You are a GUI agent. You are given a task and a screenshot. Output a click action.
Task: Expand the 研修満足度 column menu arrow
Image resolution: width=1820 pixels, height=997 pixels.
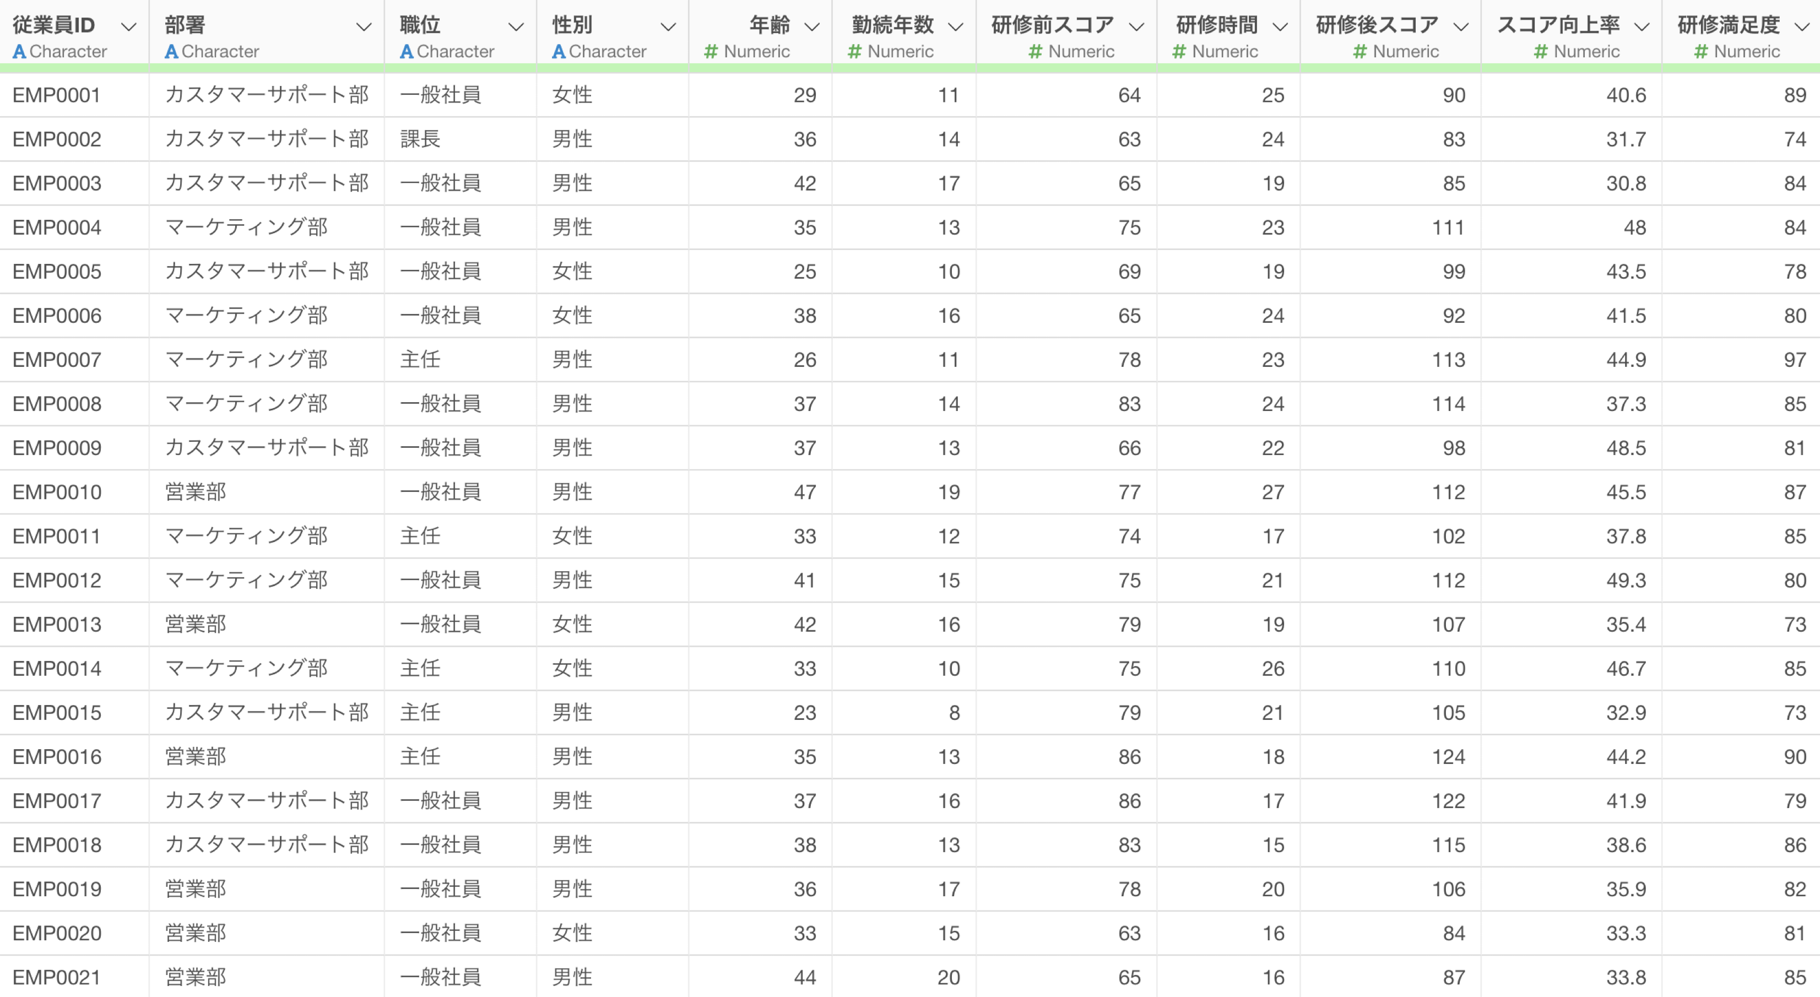[x=1802, y=27]
